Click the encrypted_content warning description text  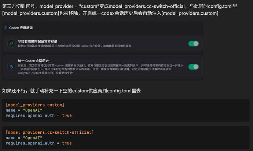pyautogui.click(x=100, y=69)
